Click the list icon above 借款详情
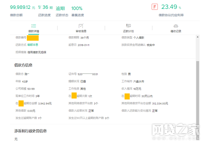Viewport: 207px width, 143px height. (x=34, y=26)
